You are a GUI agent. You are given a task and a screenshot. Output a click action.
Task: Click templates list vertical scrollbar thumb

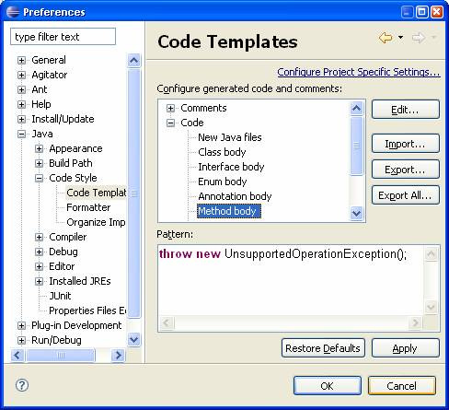point(356,146)
